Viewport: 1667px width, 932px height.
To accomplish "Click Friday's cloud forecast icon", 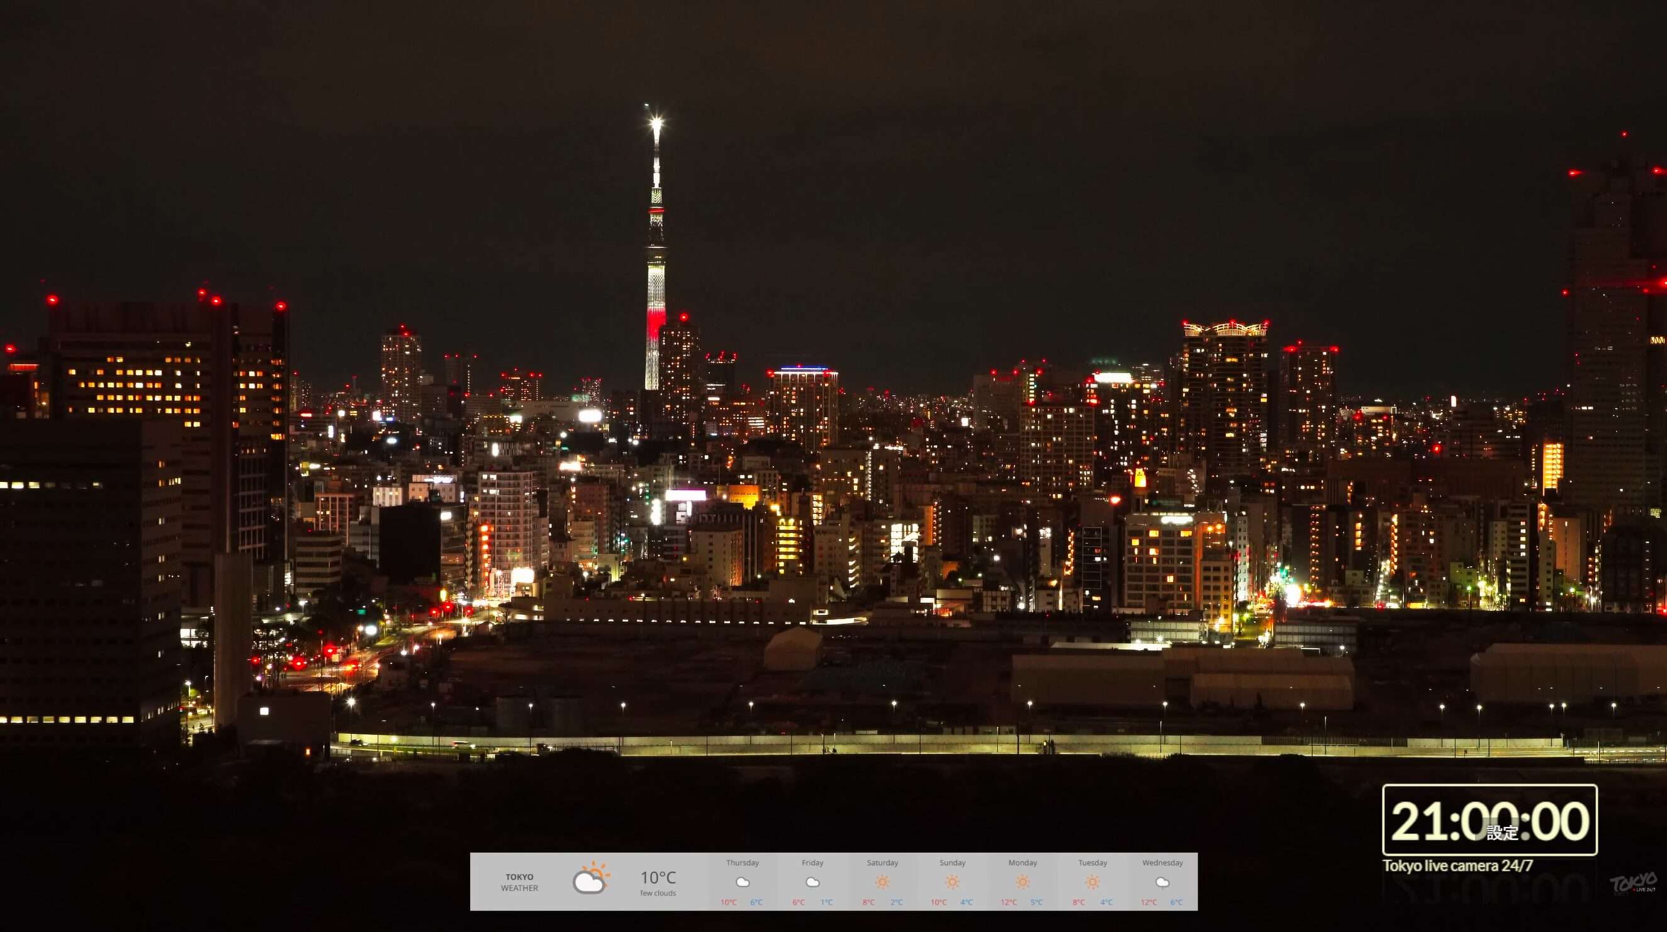I will pos(812,882).
